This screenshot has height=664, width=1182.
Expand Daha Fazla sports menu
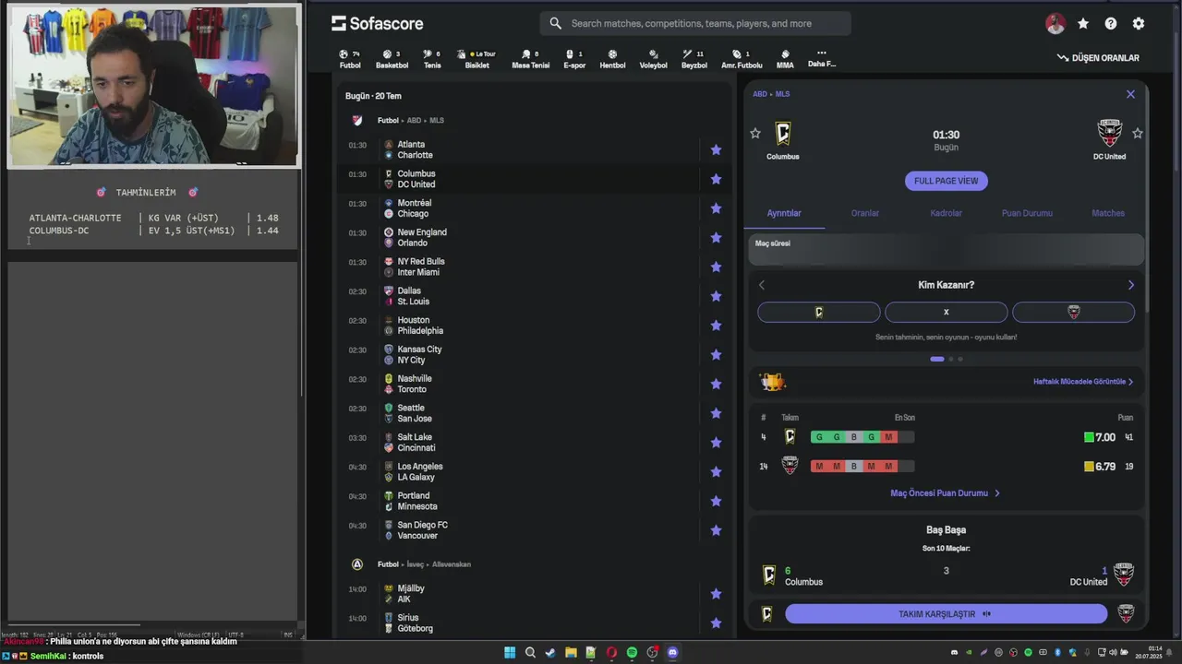click(x=821, y=59)
